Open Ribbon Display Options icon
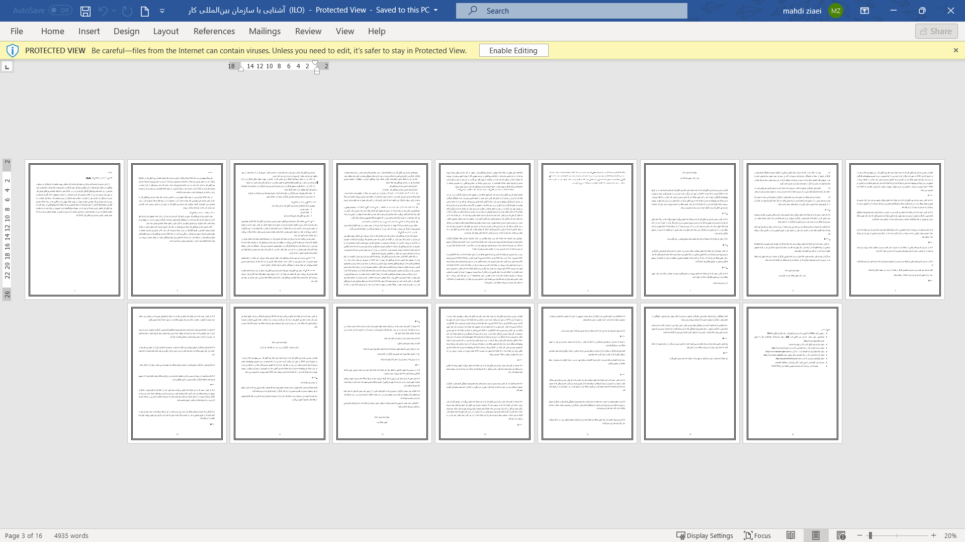The width and height of the screenshot is (965, 542). (865, 11)
